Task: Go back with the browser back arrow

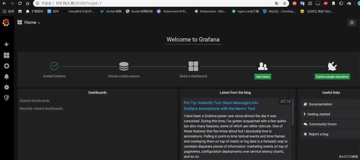Action: point(4,4)
